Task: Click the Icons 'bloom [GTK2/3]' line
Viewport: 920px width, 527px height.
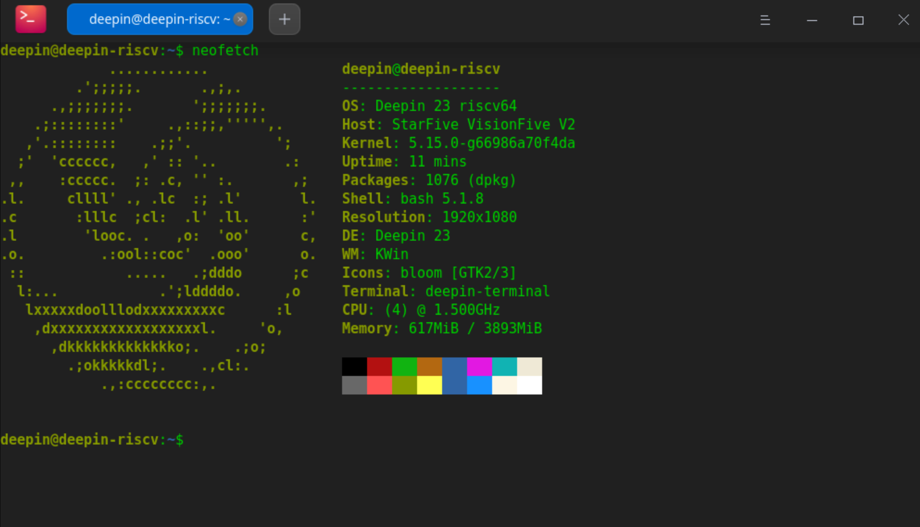Action: (x=429, y=273)
